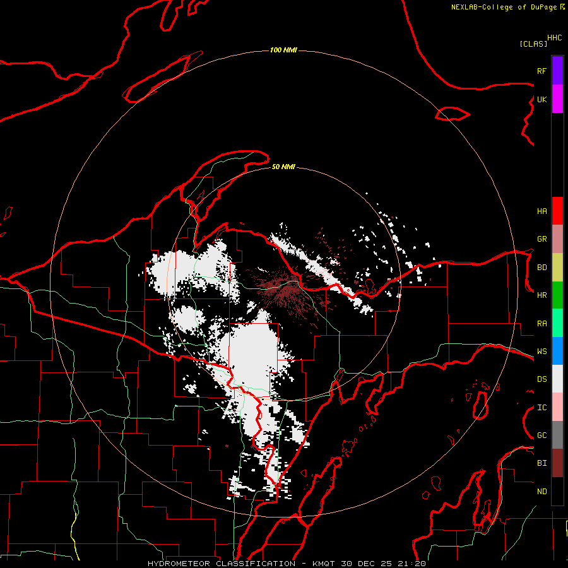Click the BD big drops legend swatch
568x568 pixels.
(x=557, y=268)
